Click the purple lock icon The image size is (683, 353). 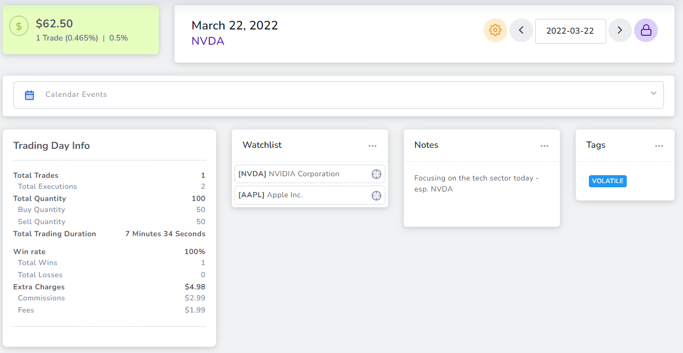[x=646, y=31]
